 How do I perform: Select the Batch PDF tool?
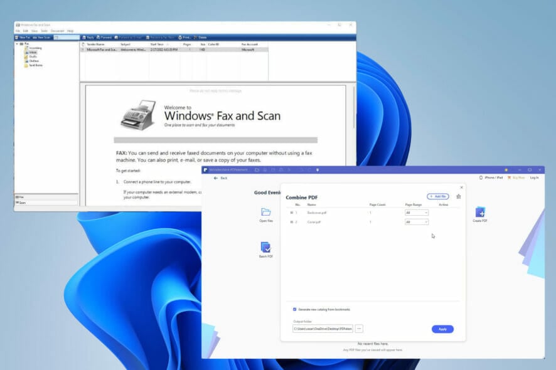pyautogui.click(x=266, y=249)
